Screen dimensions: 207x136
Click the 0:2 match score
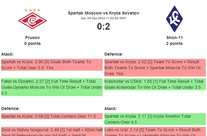103,27
